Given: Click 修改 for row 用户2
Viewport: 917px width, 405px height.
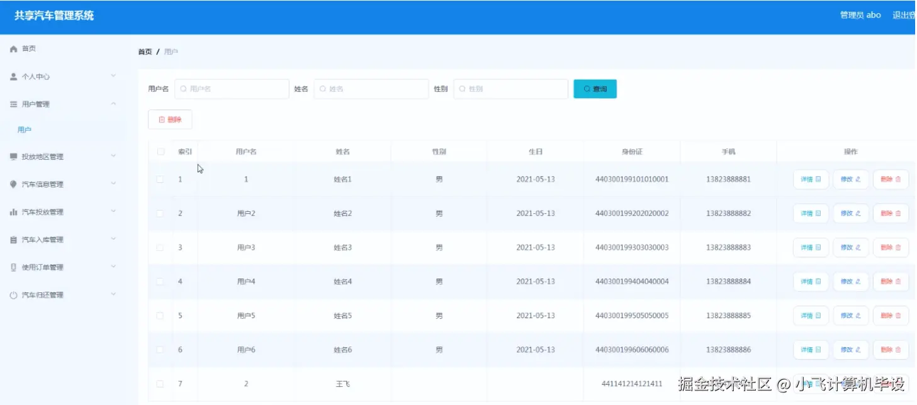Looking at the screenshot, I should pyautogui.click(x=851, y=213).
